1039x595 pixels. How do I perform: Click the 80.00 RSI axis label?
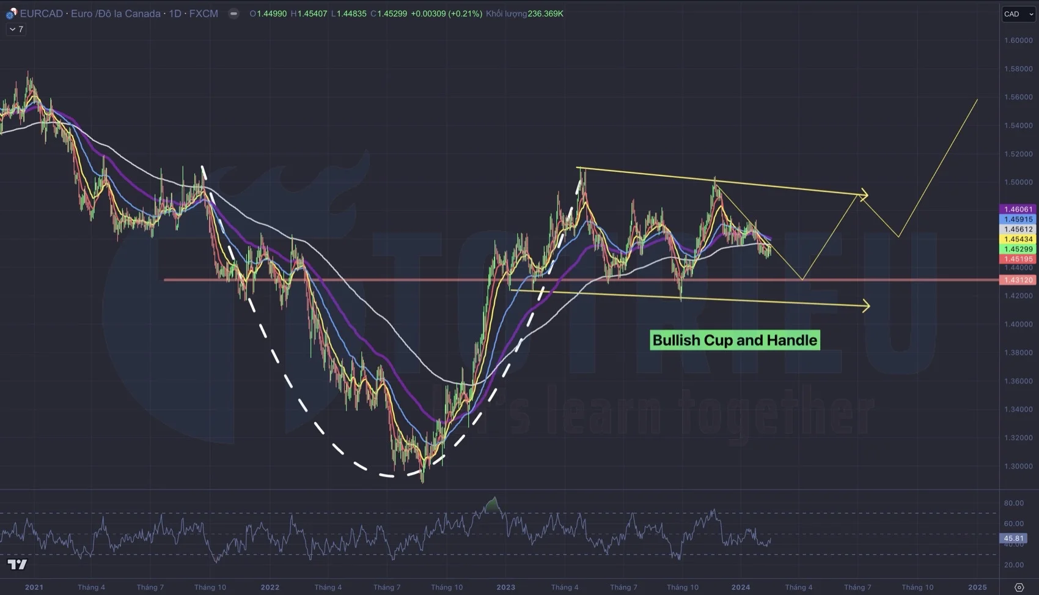(1013, 503)
